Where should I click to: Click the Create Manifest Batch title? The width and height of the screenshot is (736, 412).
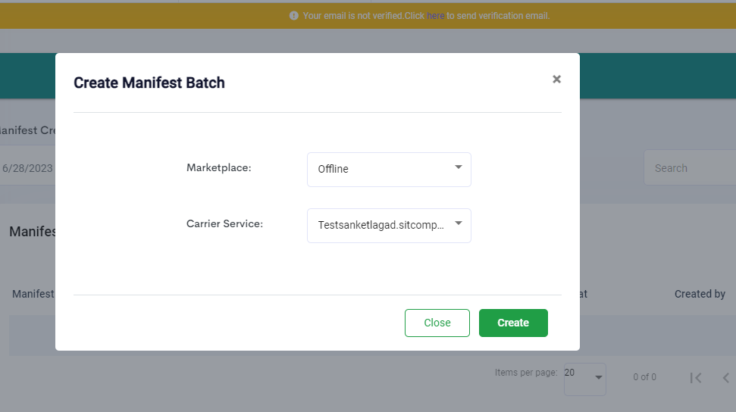click(149, 83)
